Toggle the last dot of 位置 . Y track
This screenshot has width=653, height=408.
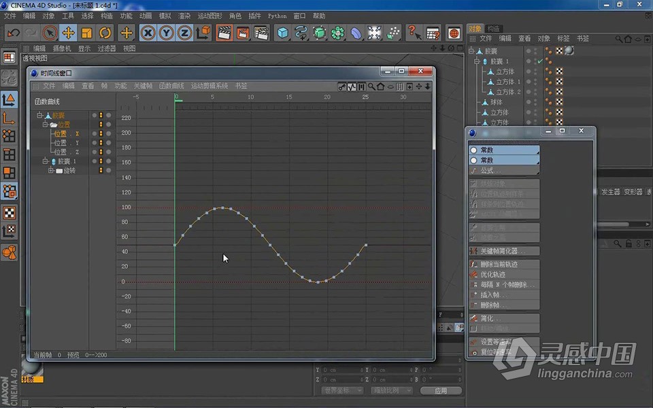click(109, 143)
